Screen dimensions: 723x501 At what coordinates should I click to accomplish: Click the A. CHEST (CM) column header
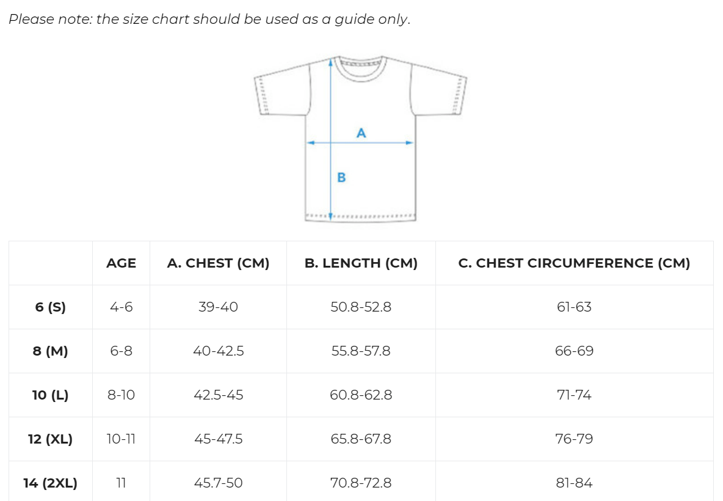click(x=218, y=263)
